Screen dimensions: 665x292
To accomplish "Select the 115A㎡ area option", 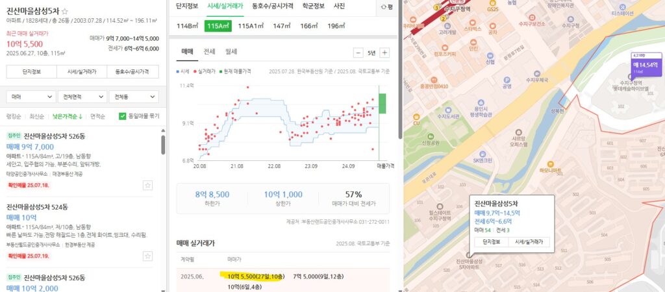I will click(218, 26).
